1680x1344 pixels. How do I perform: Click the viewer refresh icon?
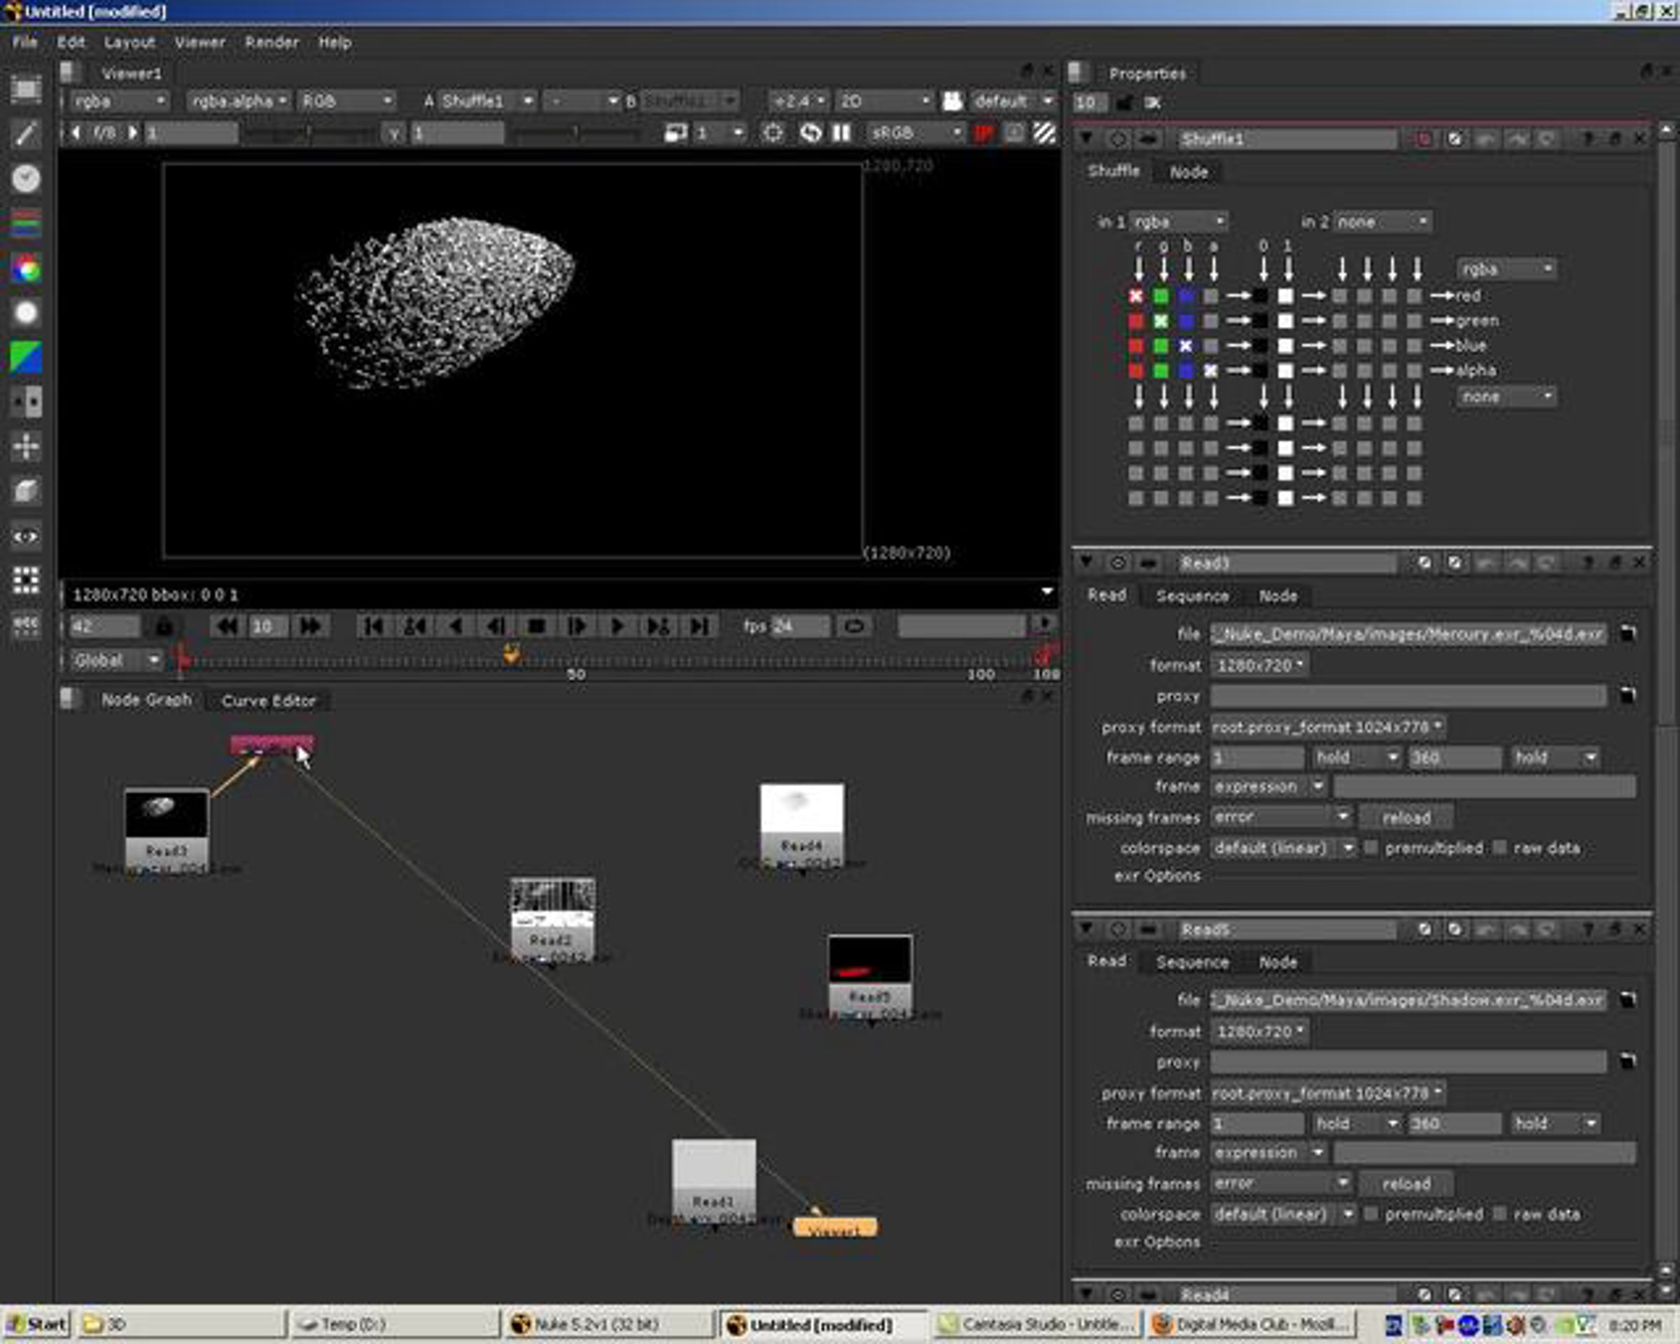811,133
